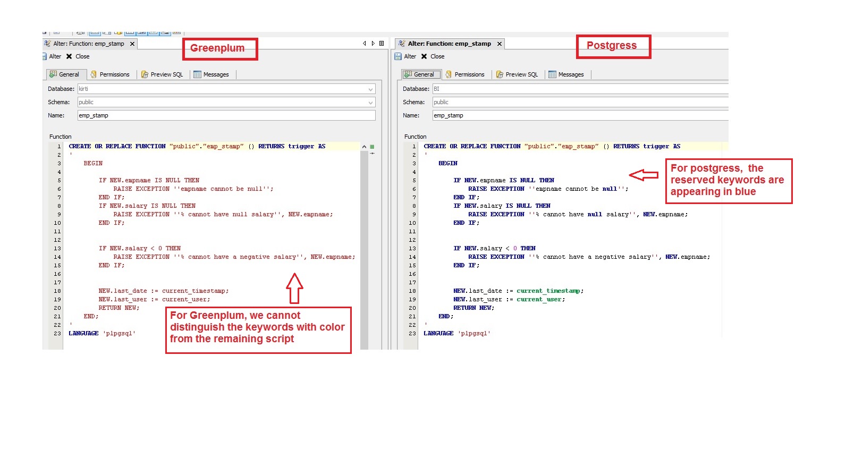Click the Close button in right pane
The width and height of the screenshot is (846, 457).
(x=433, y=56)
